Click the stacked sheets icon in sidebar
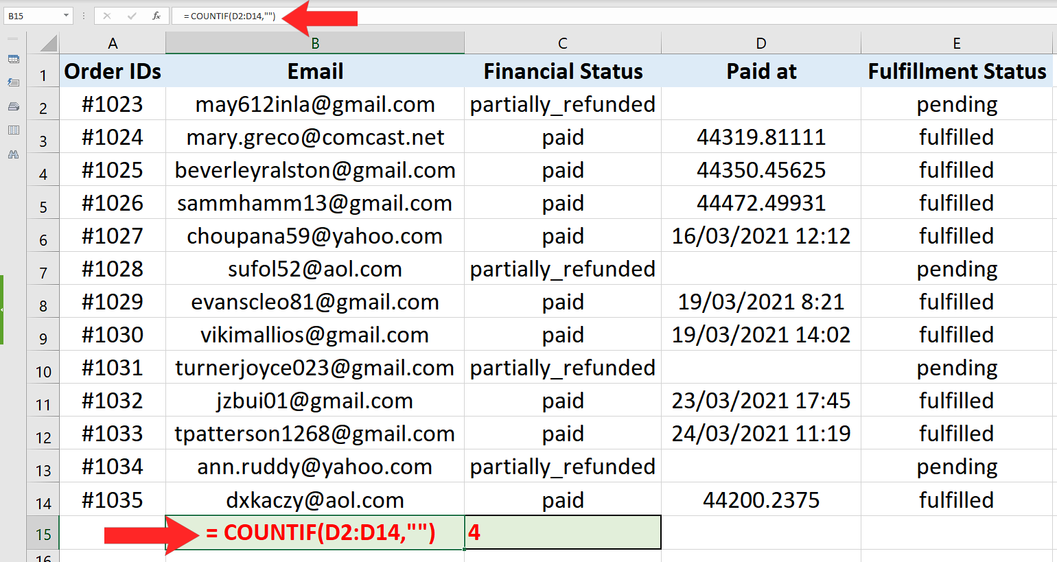The image size is (1057, 562). (13, 106)
